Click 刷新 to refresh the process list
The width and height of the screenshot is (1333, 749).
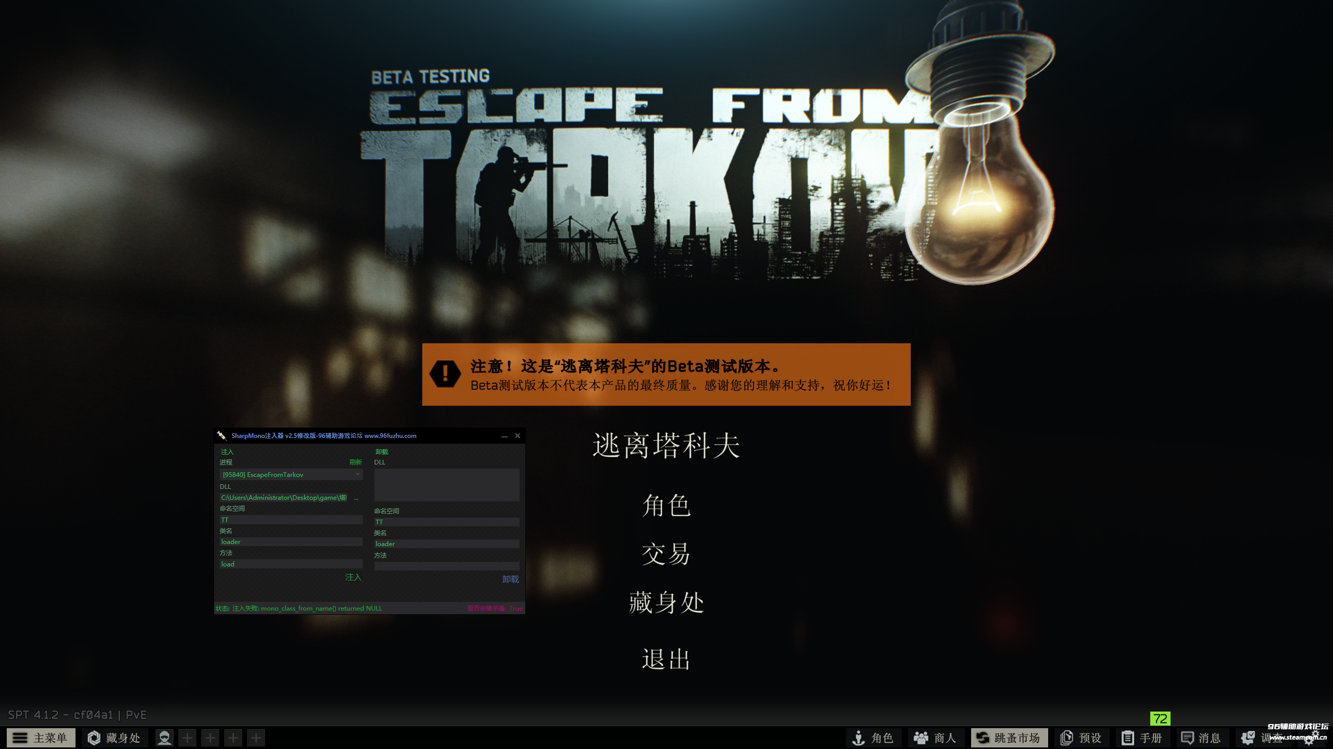[x=356, y=462]
